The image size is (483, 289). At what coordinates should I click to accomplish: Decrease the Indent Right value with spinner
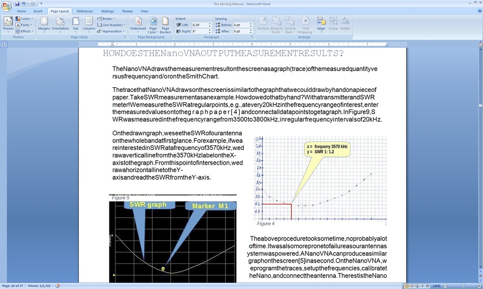[x=210, y=33]
